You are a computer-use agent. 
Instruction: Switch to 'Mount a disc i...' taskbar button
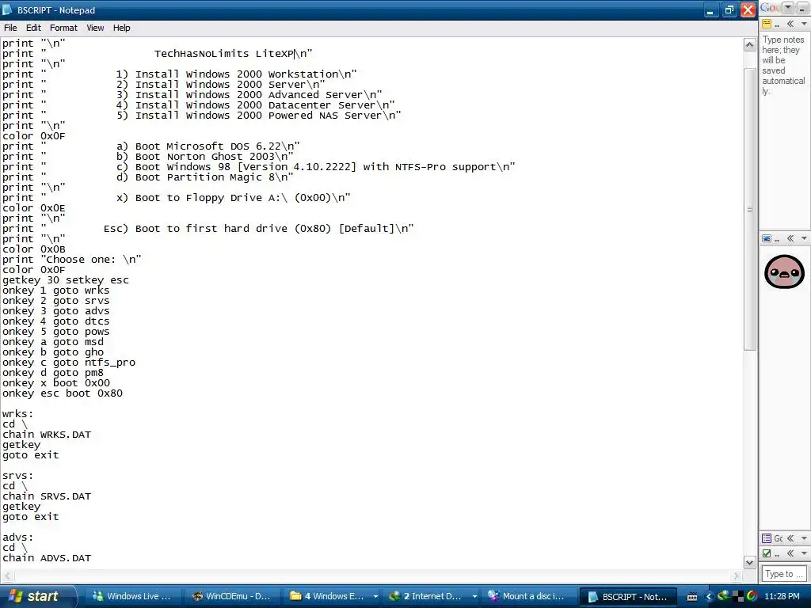point(528,596)
